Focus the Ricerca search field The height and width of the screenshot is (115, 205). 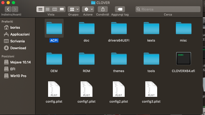168,9
